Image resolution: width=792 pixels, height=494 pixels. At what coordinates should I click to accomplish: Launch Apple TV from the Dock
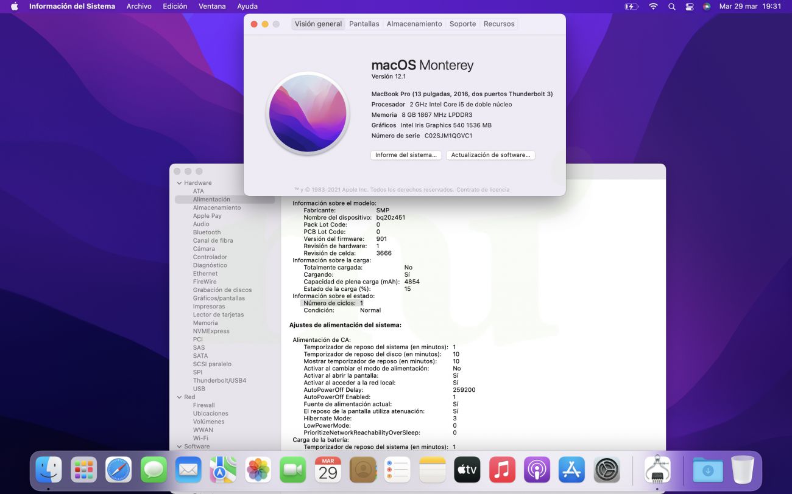(x=467, y=470)
